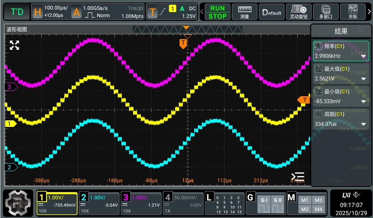Open the T'D trigger status button
Screen dimensions: 373x218
(x=17, y=12)
